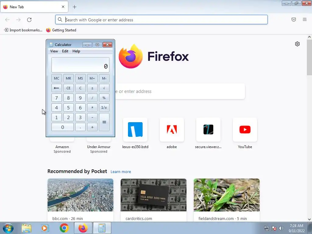Click digit 3 in Calculator
Screen dimensions: 312x234
tap(80, 117)
